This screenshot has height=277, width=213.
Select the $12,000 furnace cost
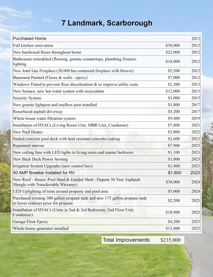173,91
